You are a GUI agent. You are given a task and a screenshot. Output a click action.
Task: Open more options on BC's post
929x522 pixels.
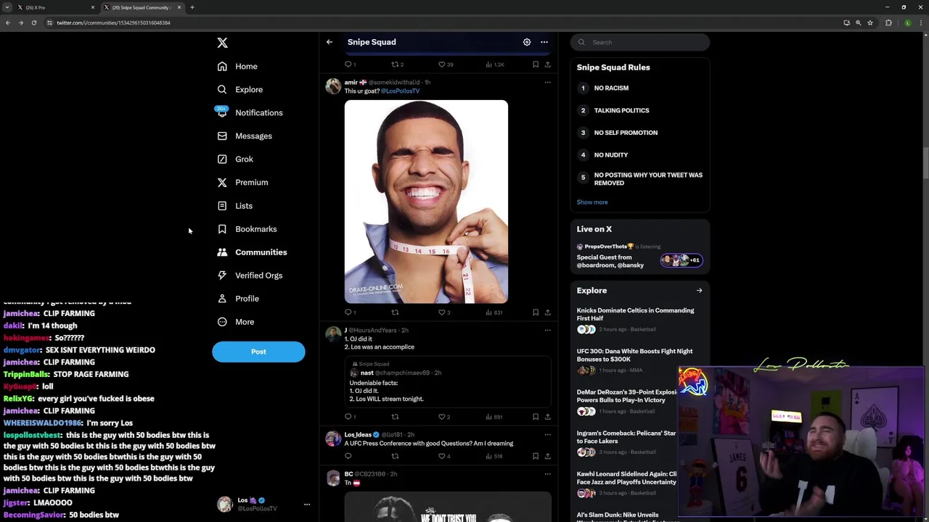coord(547,473)
